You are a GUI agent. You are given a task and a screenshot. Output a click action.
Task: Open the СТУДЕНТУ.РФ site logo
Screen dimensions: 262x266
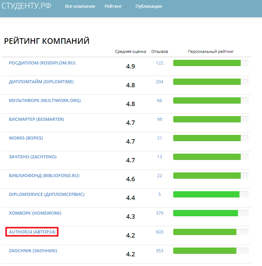coord(26,6)
